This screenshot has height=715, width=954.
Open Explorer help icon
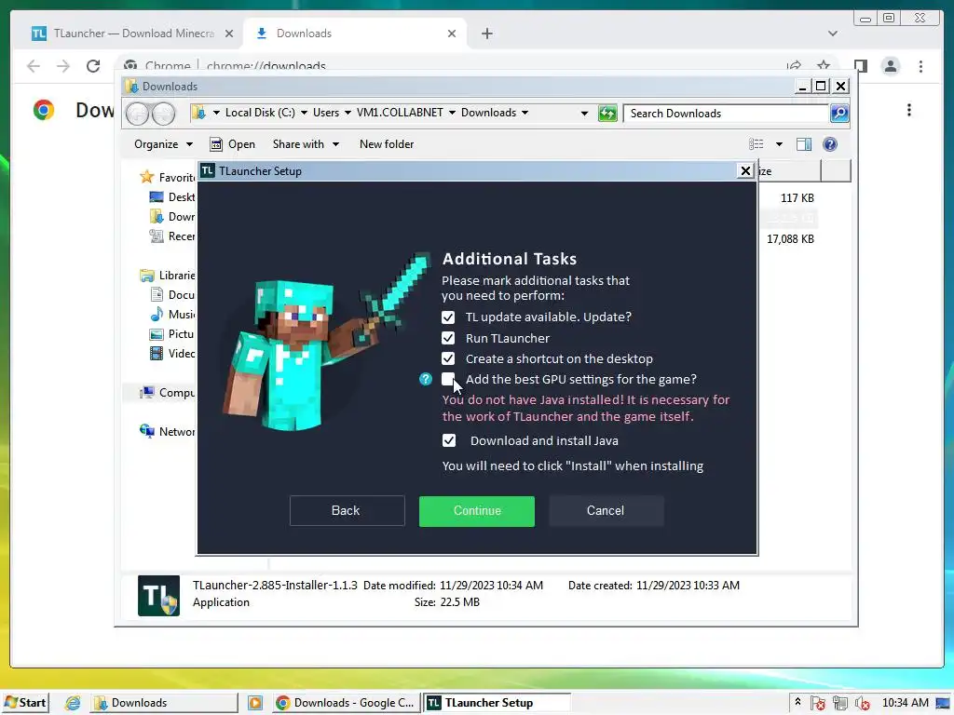pyautogui.click(x=830, y=144)
